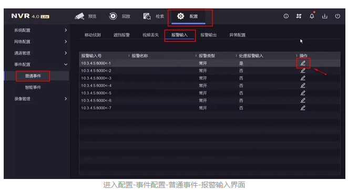Switch to the 报警输出 tab
This screenshot has width=348, height=190.
tap(208, 35)
